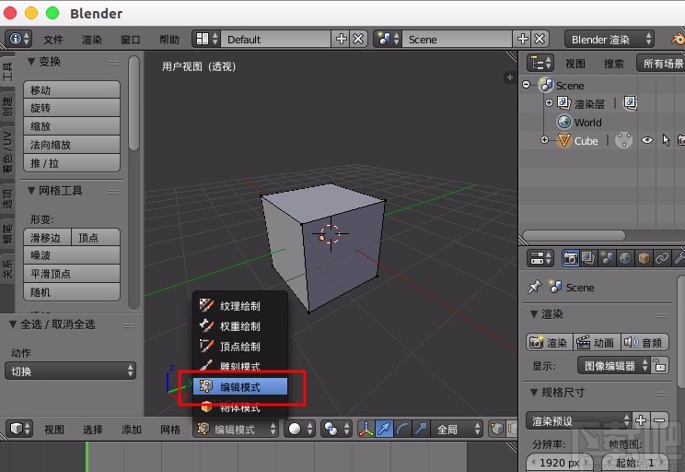Viewport: 685px width, 472px height.
Task: Switch to the Object properties cube tab
Action: tap(644, 258)
